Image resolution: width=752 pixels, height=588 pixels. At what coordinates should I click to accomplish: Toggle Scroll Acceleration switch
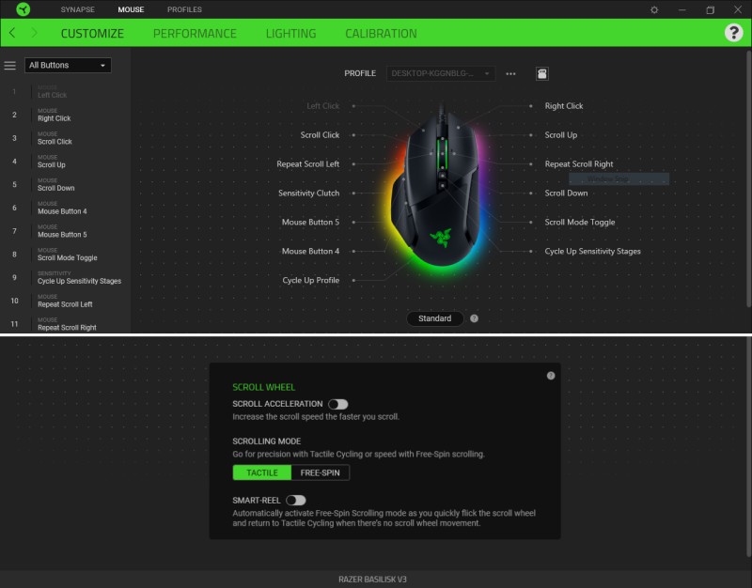(x=338, y=404)
